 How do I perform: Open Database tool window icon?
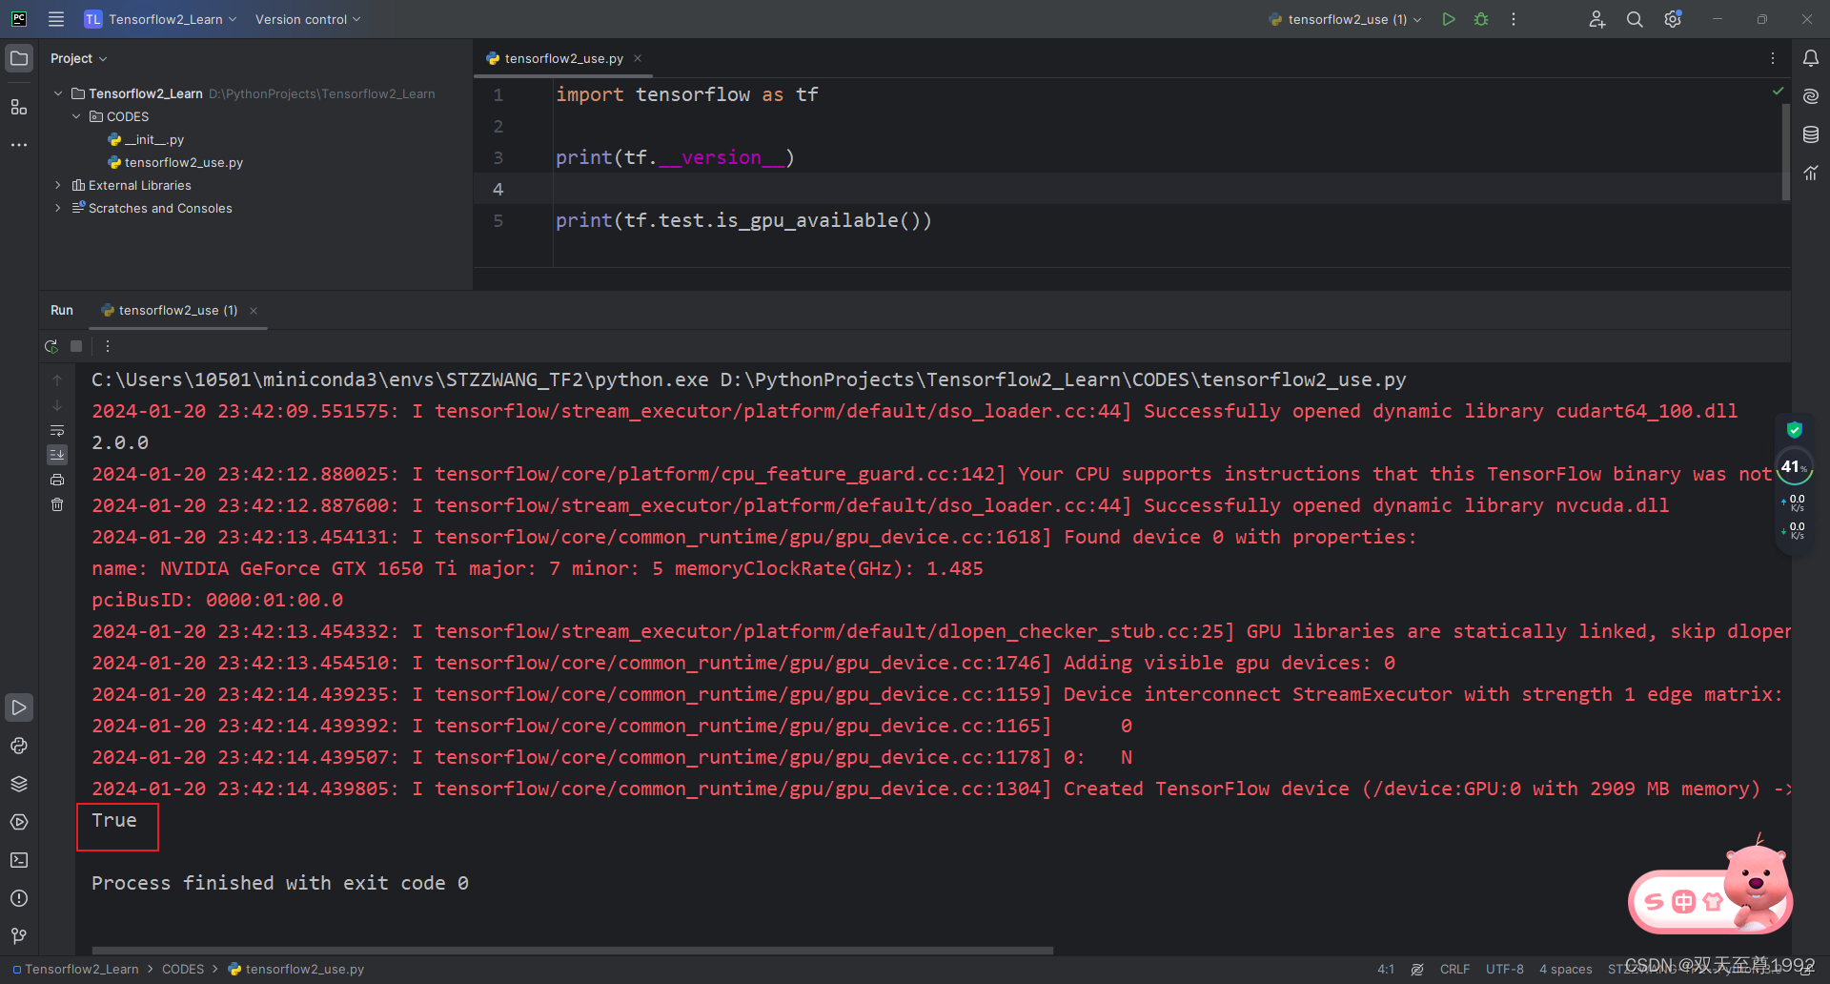[1811, 134]
